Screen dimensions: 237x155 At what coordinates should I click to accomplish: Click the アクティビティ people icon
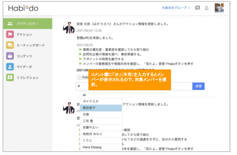pyautogui.click(x=10, y=24)
